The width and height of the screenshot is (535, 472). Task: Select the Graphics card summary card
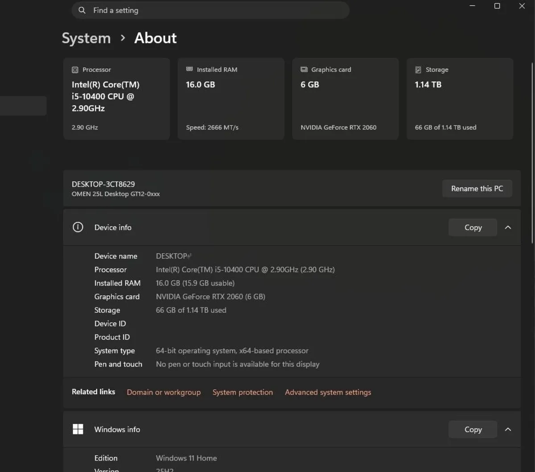click(345, 99)
